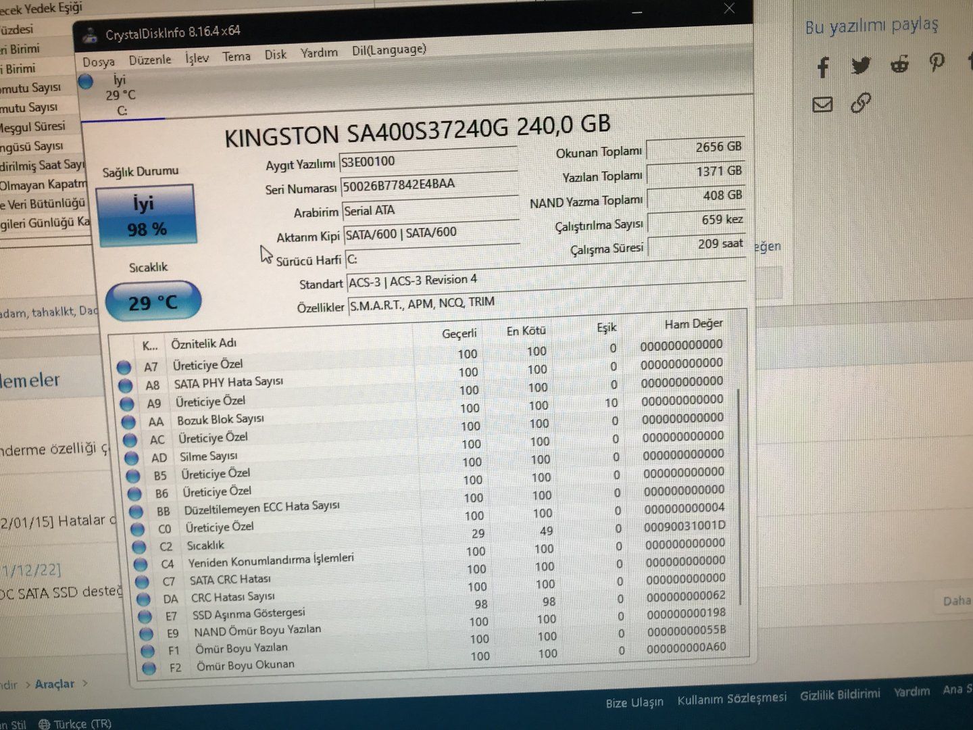
Task: Click the status circle of attribute A7
Action: 124,368
